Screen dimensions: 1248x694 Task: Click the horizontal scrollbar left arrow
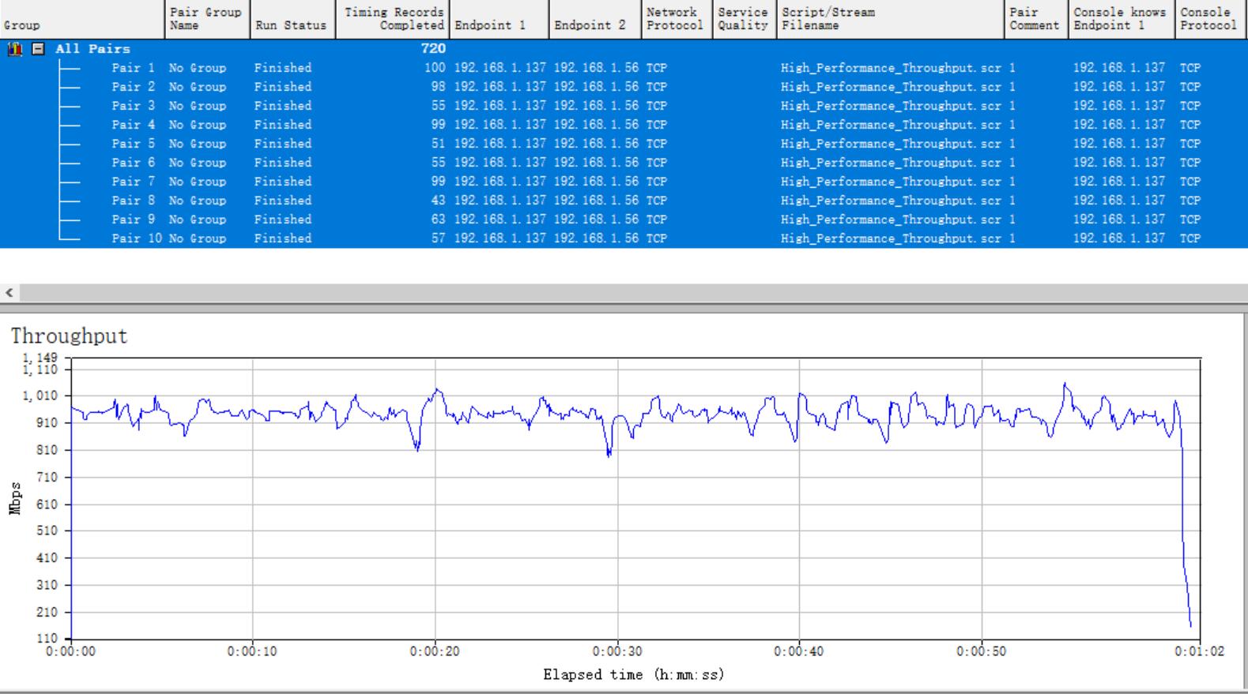[x=9, y=293]
